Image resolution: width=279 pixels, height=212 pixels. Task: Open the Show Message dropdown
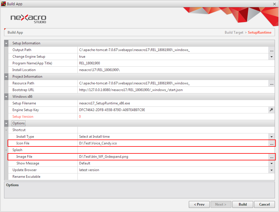pyautogui.click(x=271, y=164)
